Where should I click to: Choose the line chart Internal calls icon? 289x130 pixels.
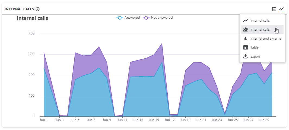[246, 21]
